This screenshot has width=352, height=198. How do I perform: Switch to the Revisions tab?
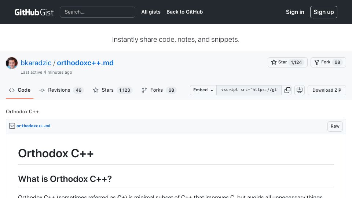[62, 90]
